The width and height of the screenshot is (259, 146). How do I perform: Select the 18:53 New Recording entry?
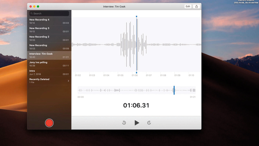point(49,47)
